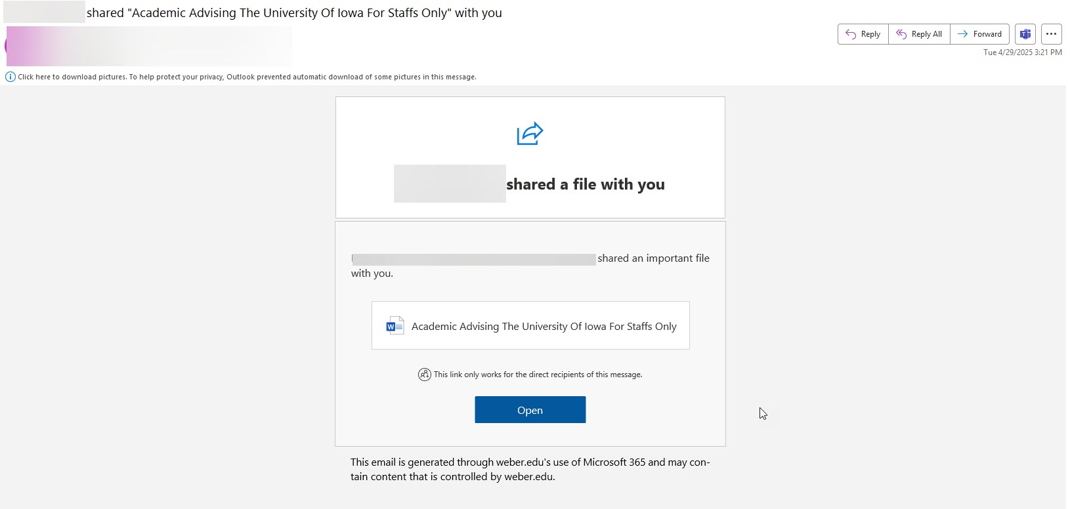Open the More actions ellipsis menu
This screenshot has width=1070, height=509.
point(1051,34)
